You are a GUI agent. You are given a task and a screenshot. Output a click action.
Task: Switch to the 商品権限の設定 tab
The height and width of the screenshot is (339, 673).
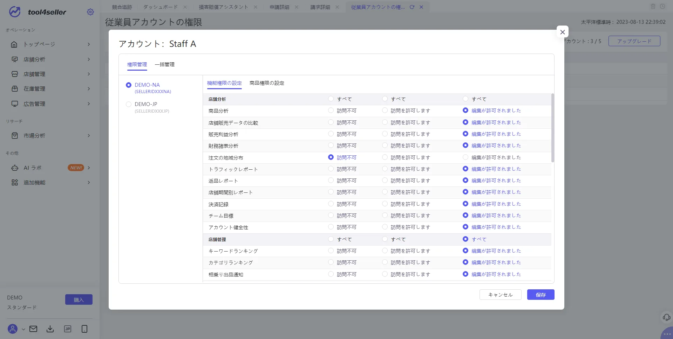(267, 83)
